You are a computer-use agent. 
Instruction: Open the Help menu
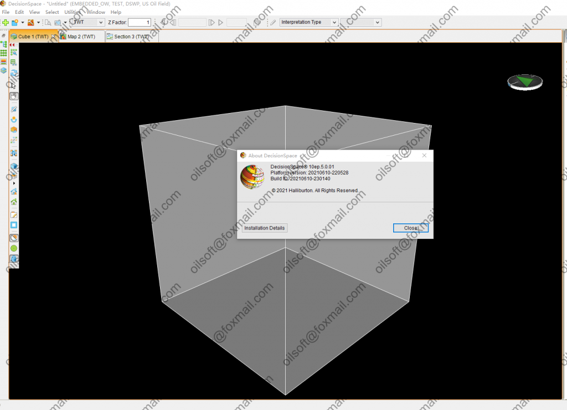coord(116,12)
